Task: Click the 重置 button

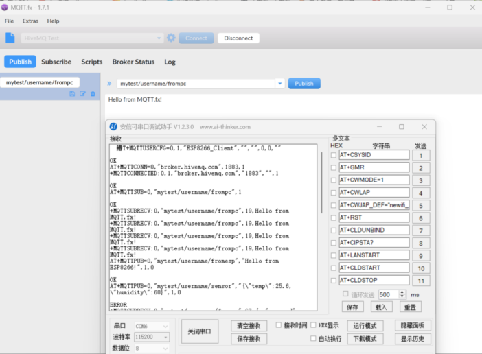Action: click(x=410, y=307)
